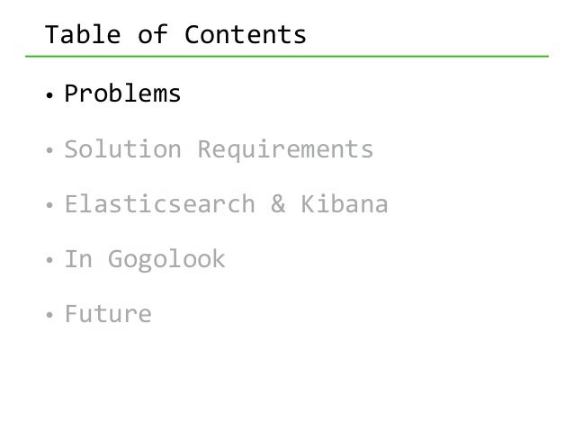Click the "Solution Requirements" entry
This screenshot has width=574, height=431.
coord(219,149)
